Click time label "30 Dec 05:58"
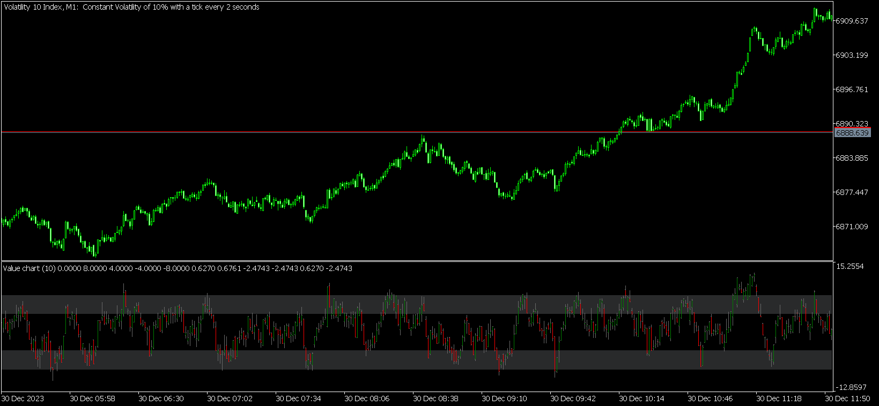This screenshot has width=879, height=406. pyautogui.click(x=93, y=399)
